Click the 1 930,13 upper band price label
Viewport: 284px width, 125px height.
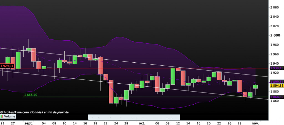click(276, 68)
